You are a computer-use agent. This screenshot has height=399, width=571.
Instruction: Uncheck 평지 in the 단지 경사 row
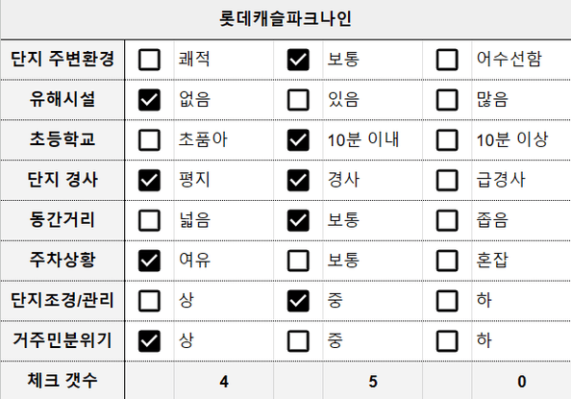(149, 181)
